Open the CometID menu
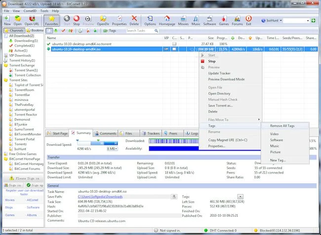This screenshot has height=235, width=321. pyautogui.click(x=30, y=11)
